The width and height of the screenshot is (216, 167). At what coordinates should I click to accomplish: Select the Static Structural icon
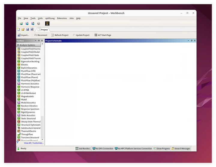coord(19,118)
